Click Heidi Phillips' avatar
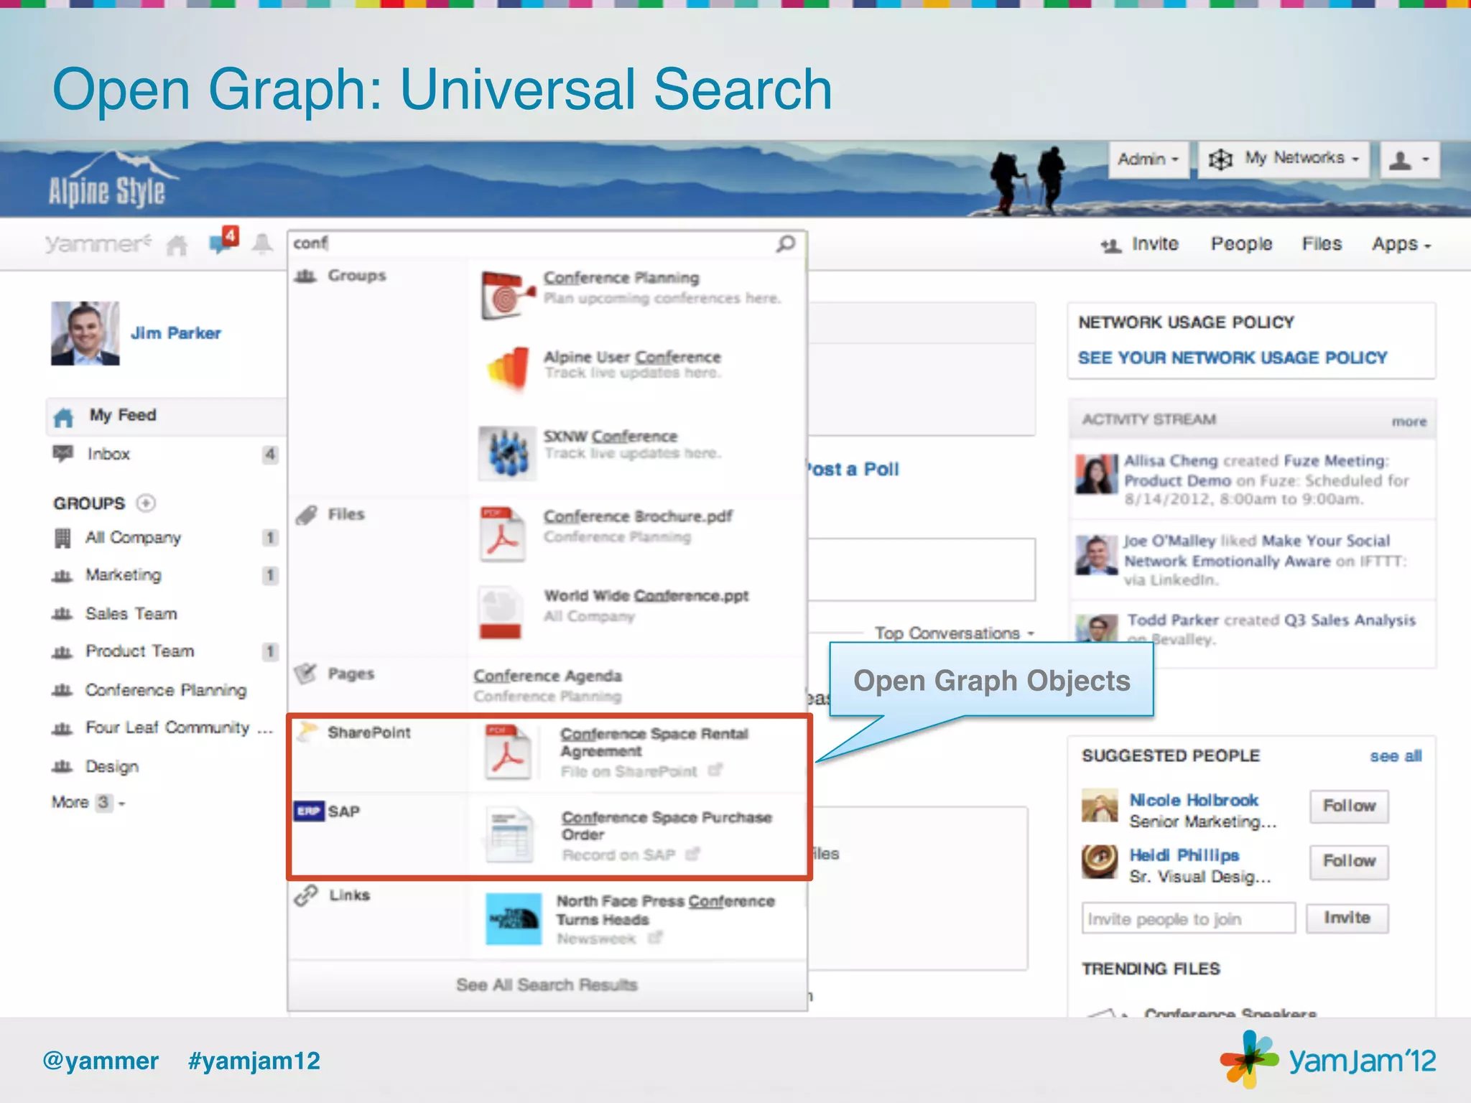Viewport: 1471px width, 1103px height. point(1100,861)
